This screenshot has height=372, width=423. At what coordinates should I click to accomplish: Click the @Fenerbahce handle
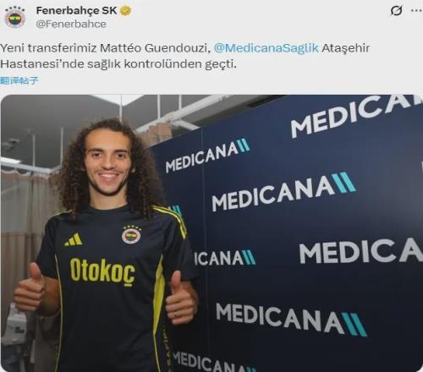[71, 25]
